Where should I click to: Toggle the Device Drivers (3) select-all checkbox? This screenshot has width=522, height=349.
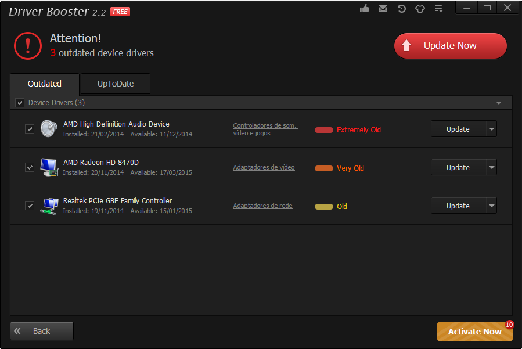coord(20,103)
